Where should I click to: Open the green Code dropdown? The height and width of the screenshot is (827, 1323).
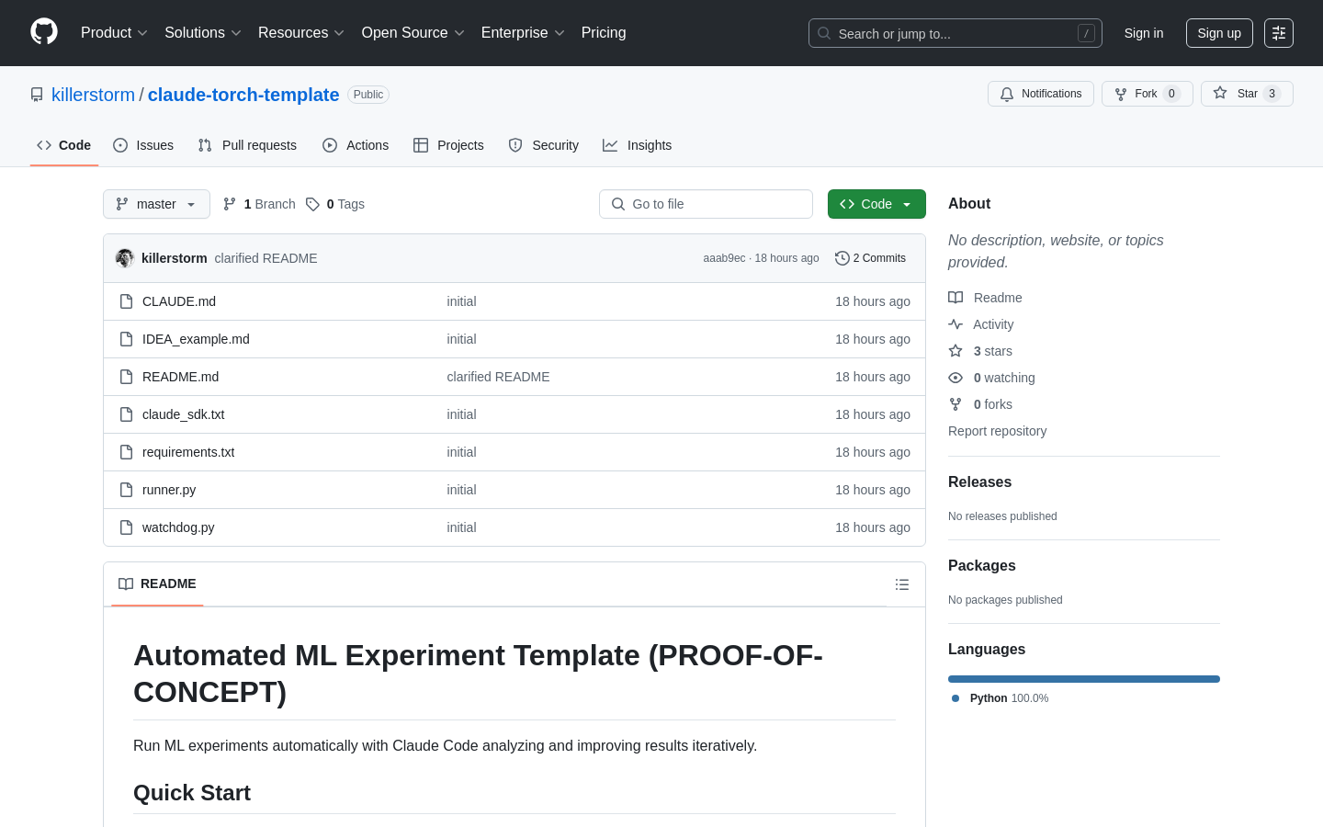876,204
